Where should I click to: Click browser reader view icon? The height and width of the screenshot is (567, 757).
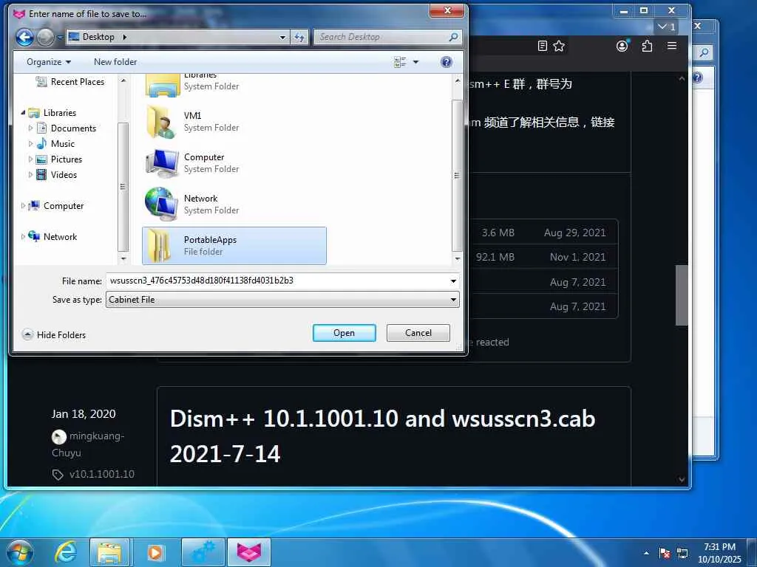543,46
